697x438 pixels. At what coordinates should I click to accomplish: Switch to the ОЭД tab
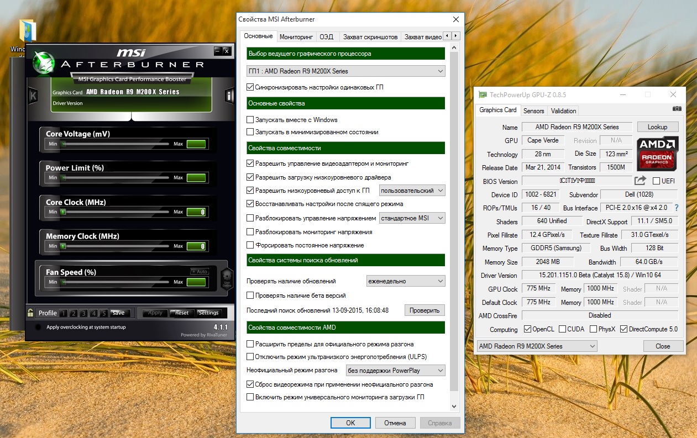(327, 37)
